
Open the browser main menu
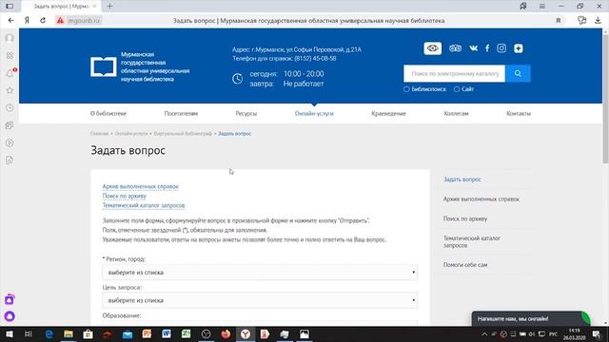[541, 7]
